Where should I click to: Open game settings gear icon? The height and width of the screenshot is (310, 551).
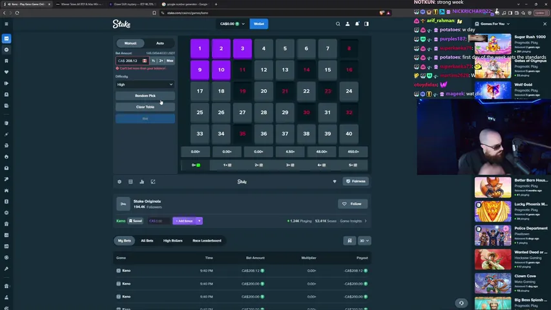[x=120, y=181]
